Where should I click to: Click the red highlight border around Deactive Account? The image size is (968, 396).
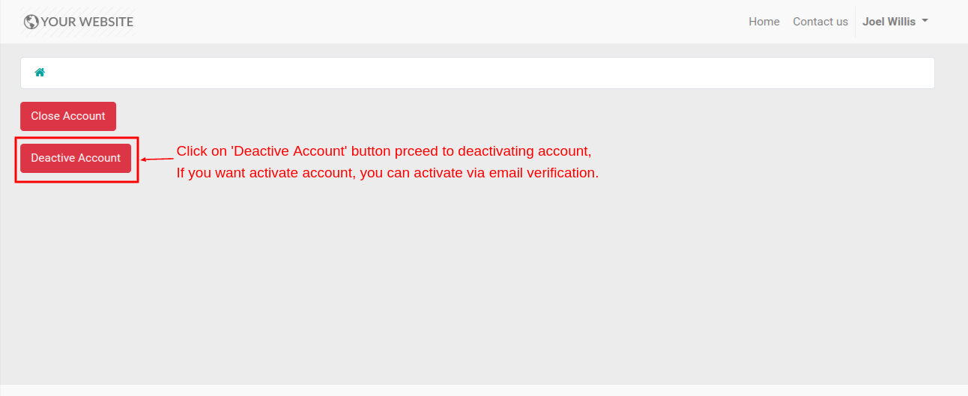[76, 138]
